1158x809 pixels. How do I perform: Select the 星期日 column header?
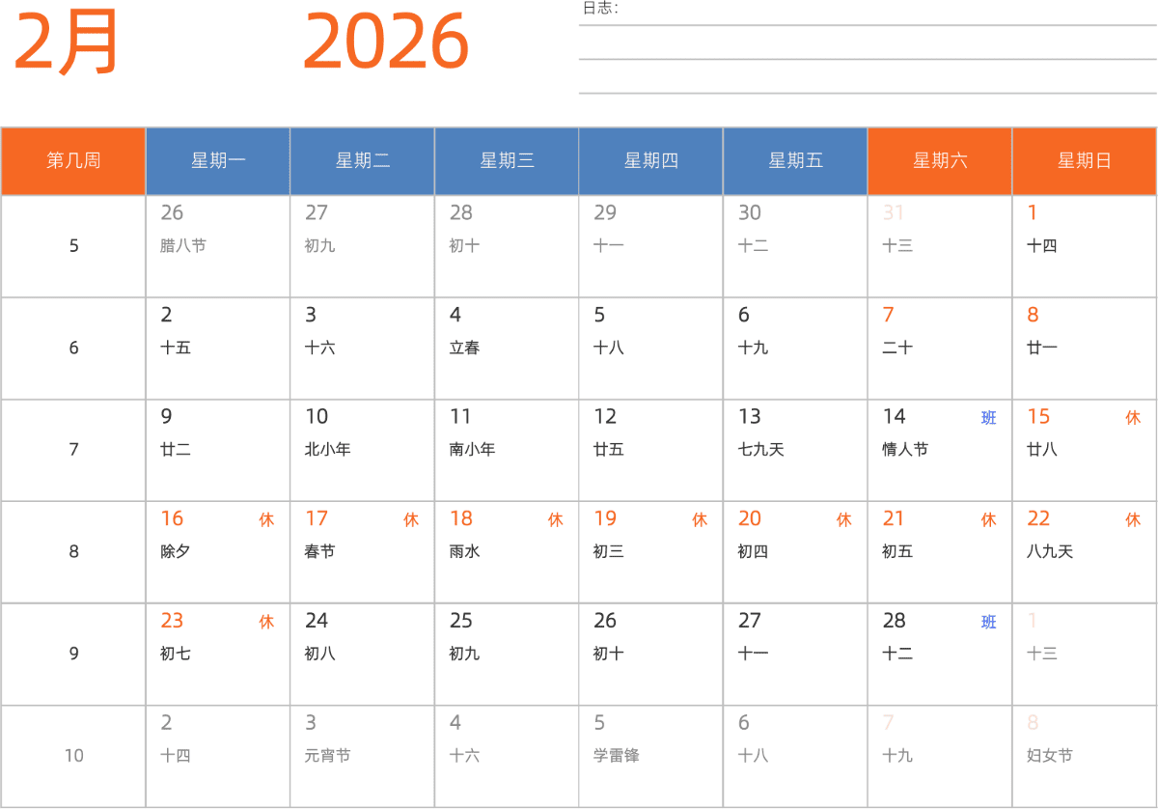tap(1085, 161)
